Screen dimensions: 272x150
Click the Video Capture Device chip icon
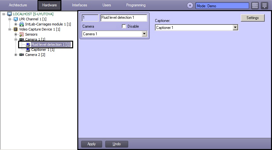click(x=16, y=29)
